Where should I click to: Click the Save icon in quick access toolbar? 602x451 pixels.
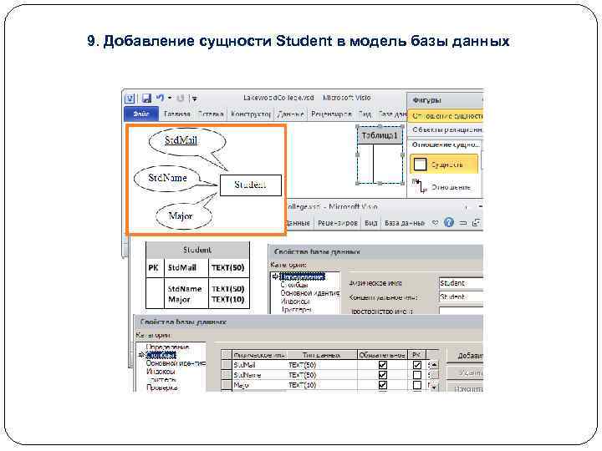[x=146, y=99]
